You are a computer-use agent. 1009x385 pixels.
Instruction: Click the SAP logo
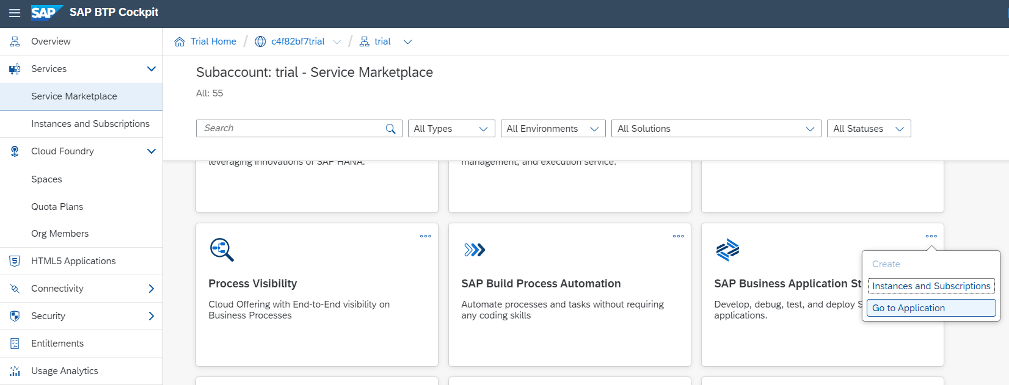point(46,12)
